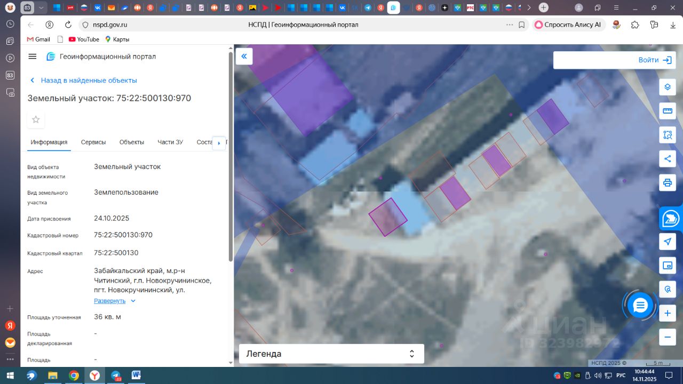Click Развернуть to expand the address
This screenshot has width=683, height=384.
click(x=110, y=301)
